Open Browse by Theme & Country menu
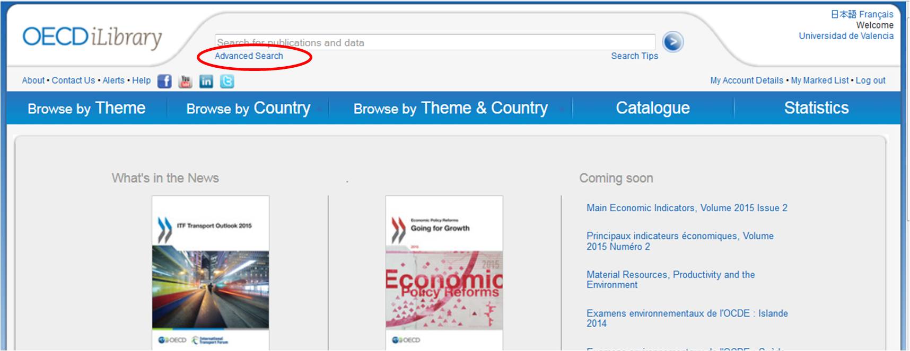 (x=451, y=108)
